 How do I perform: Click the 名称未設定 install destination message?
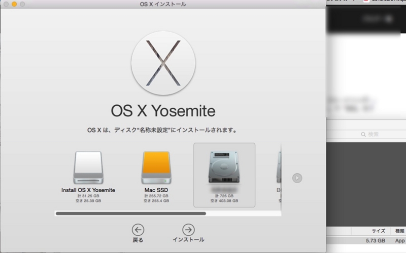coord(162,130)
